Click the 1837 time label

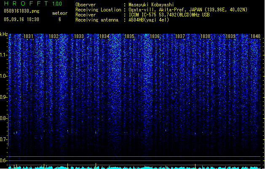180,36
